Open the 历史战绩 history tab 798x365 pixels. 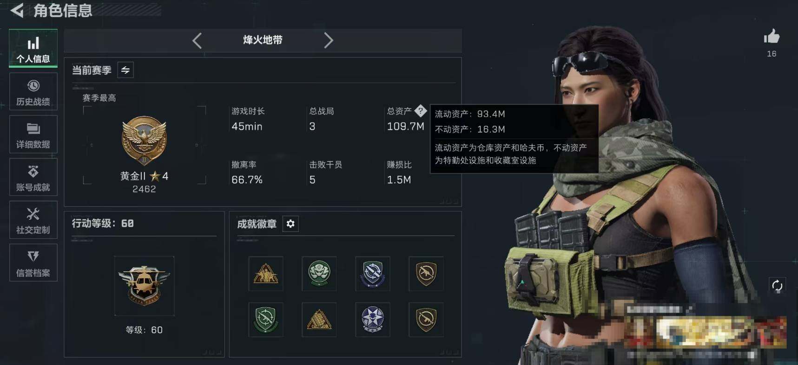point(33,92)
